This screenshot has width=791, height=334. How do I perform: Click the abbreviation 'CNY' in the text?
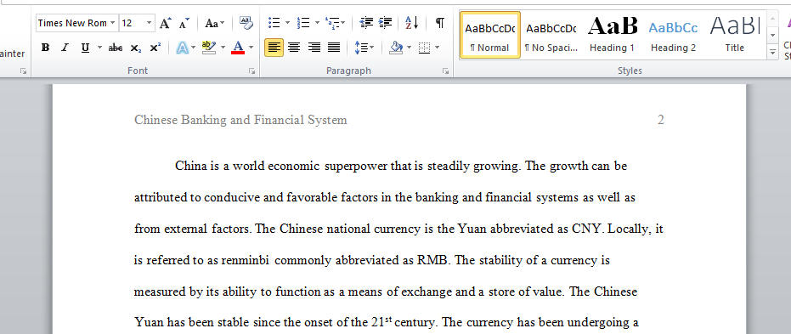588,229
